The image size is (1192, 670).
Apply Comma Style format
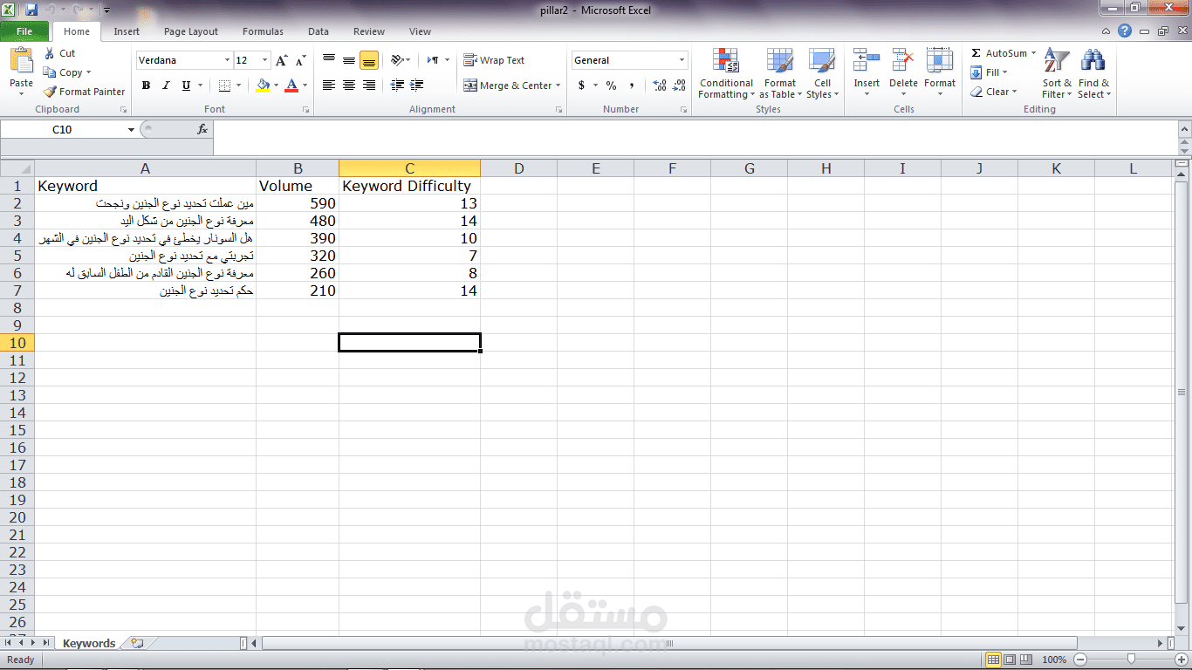pyautogui.click(x=631, y=85)
